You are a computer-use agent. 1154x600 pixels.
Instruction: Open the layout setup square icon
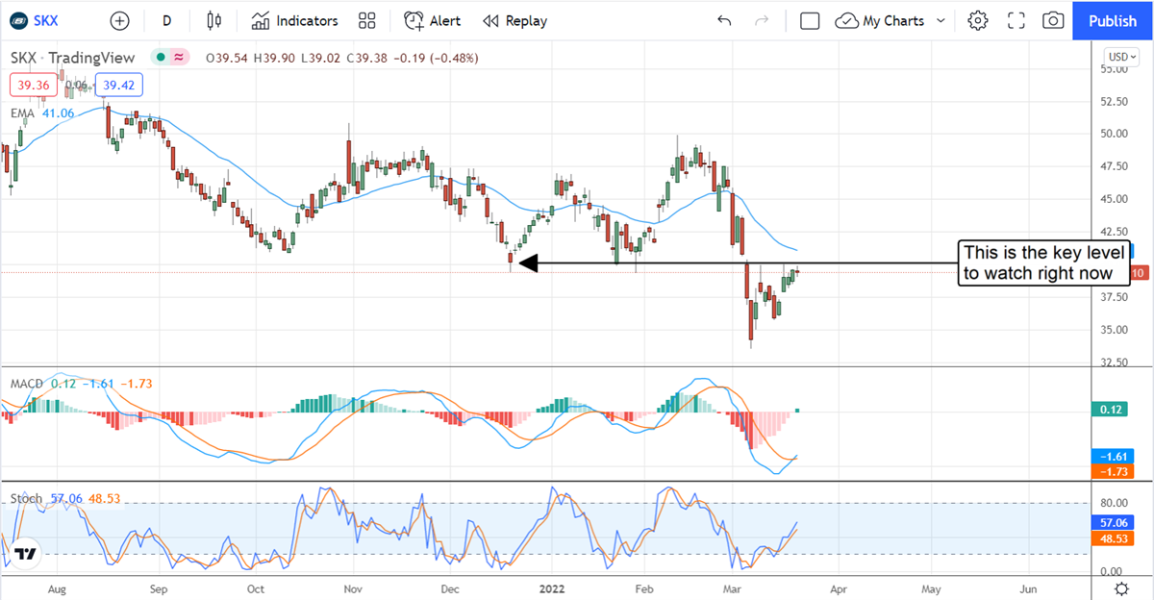pos(810,20)
